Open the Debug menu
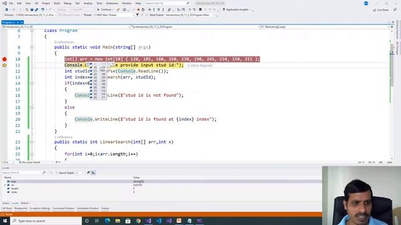 68,3
